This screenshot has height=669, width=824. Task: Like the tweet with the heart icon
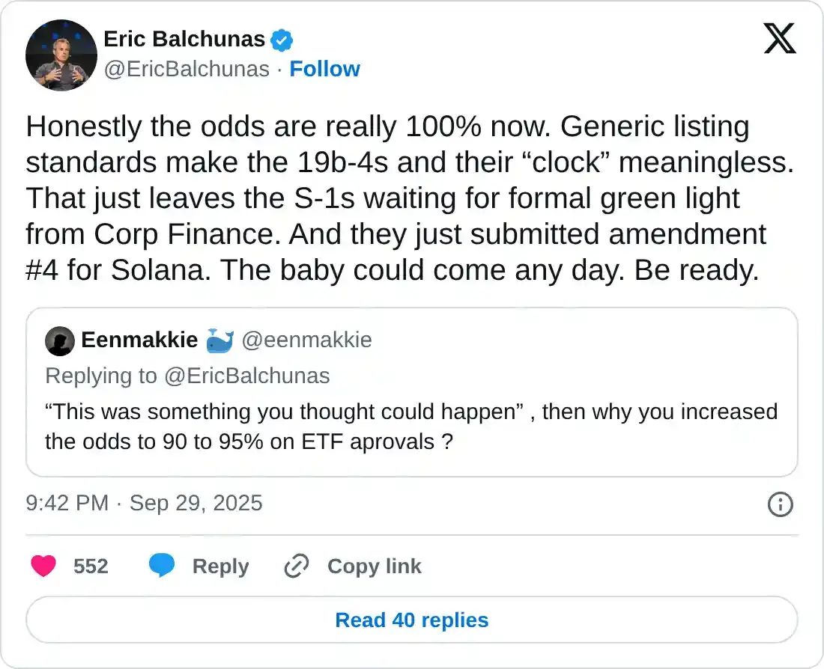[x=44, y=566]
